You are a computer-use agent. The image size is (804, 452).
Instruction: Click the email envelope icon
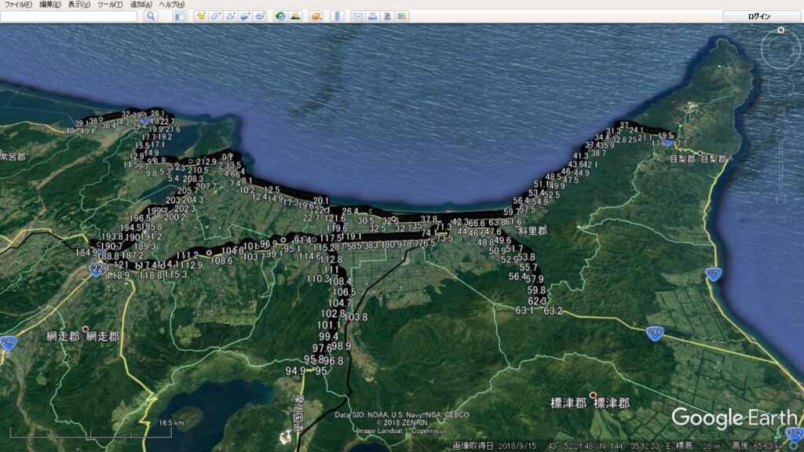[357, 16]
